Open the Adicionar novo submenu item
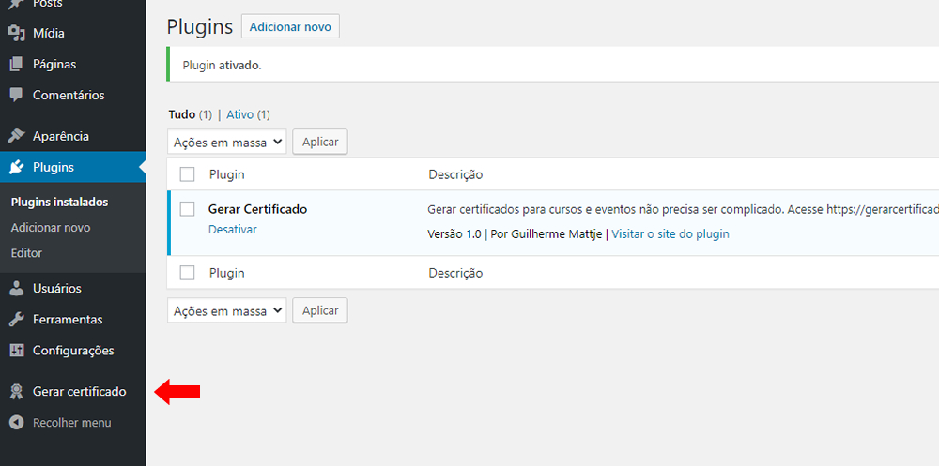 [51, 228]
